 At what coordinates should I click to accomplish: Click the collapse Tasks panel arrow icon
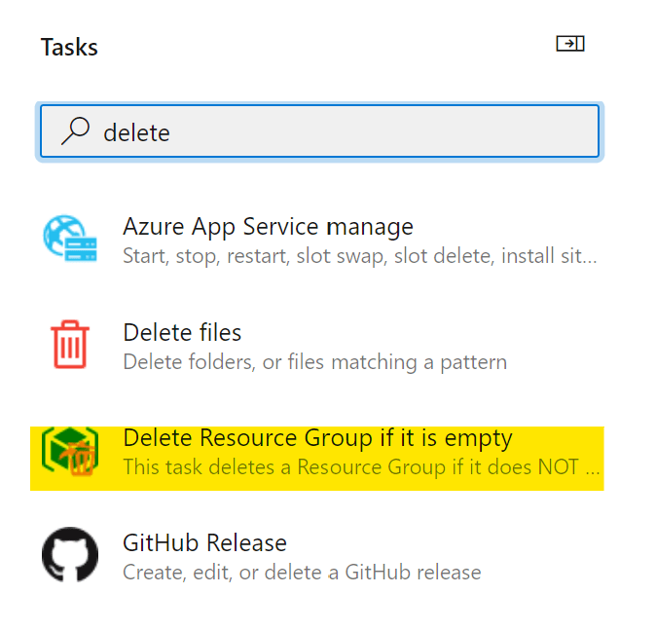pos(569,44)
